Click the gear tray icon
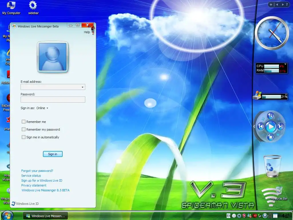 pyautogui.click(x=239, y=216)
